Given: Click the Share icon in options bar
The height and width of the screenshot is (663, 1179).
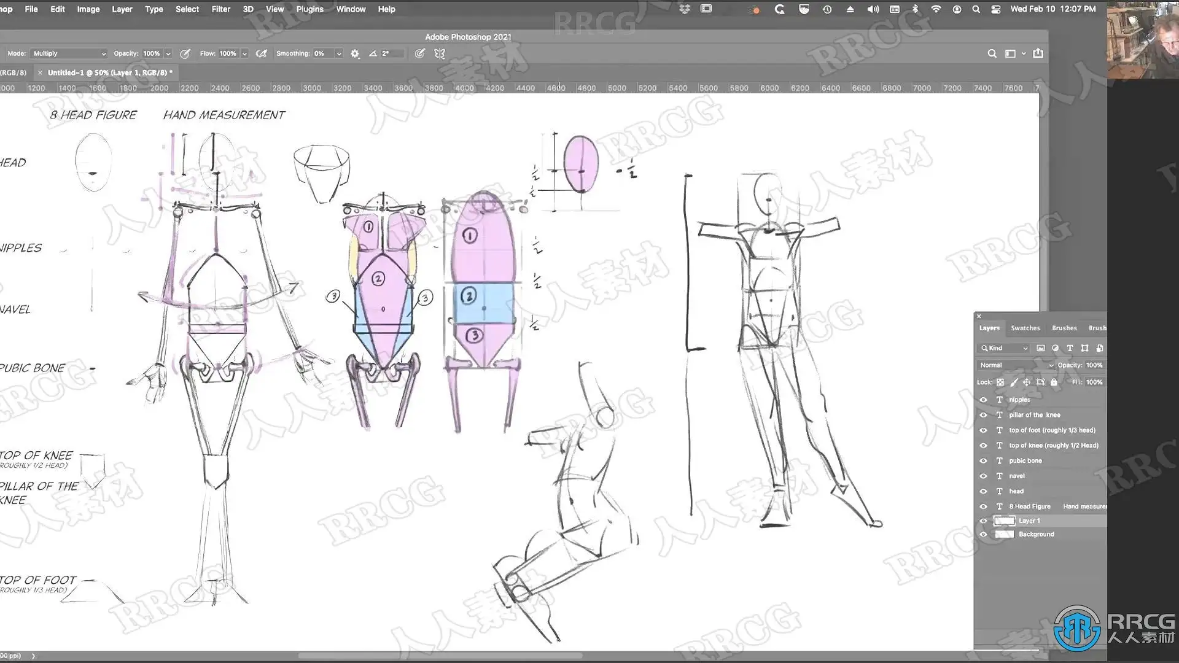Looking at the screenshot, I should 1038,53.
